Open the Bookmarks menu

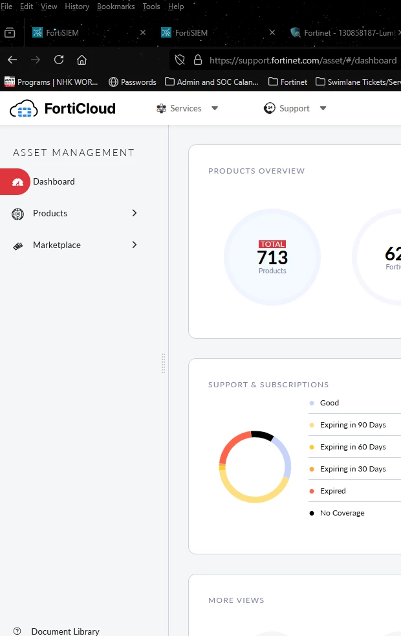click(116, 6)
